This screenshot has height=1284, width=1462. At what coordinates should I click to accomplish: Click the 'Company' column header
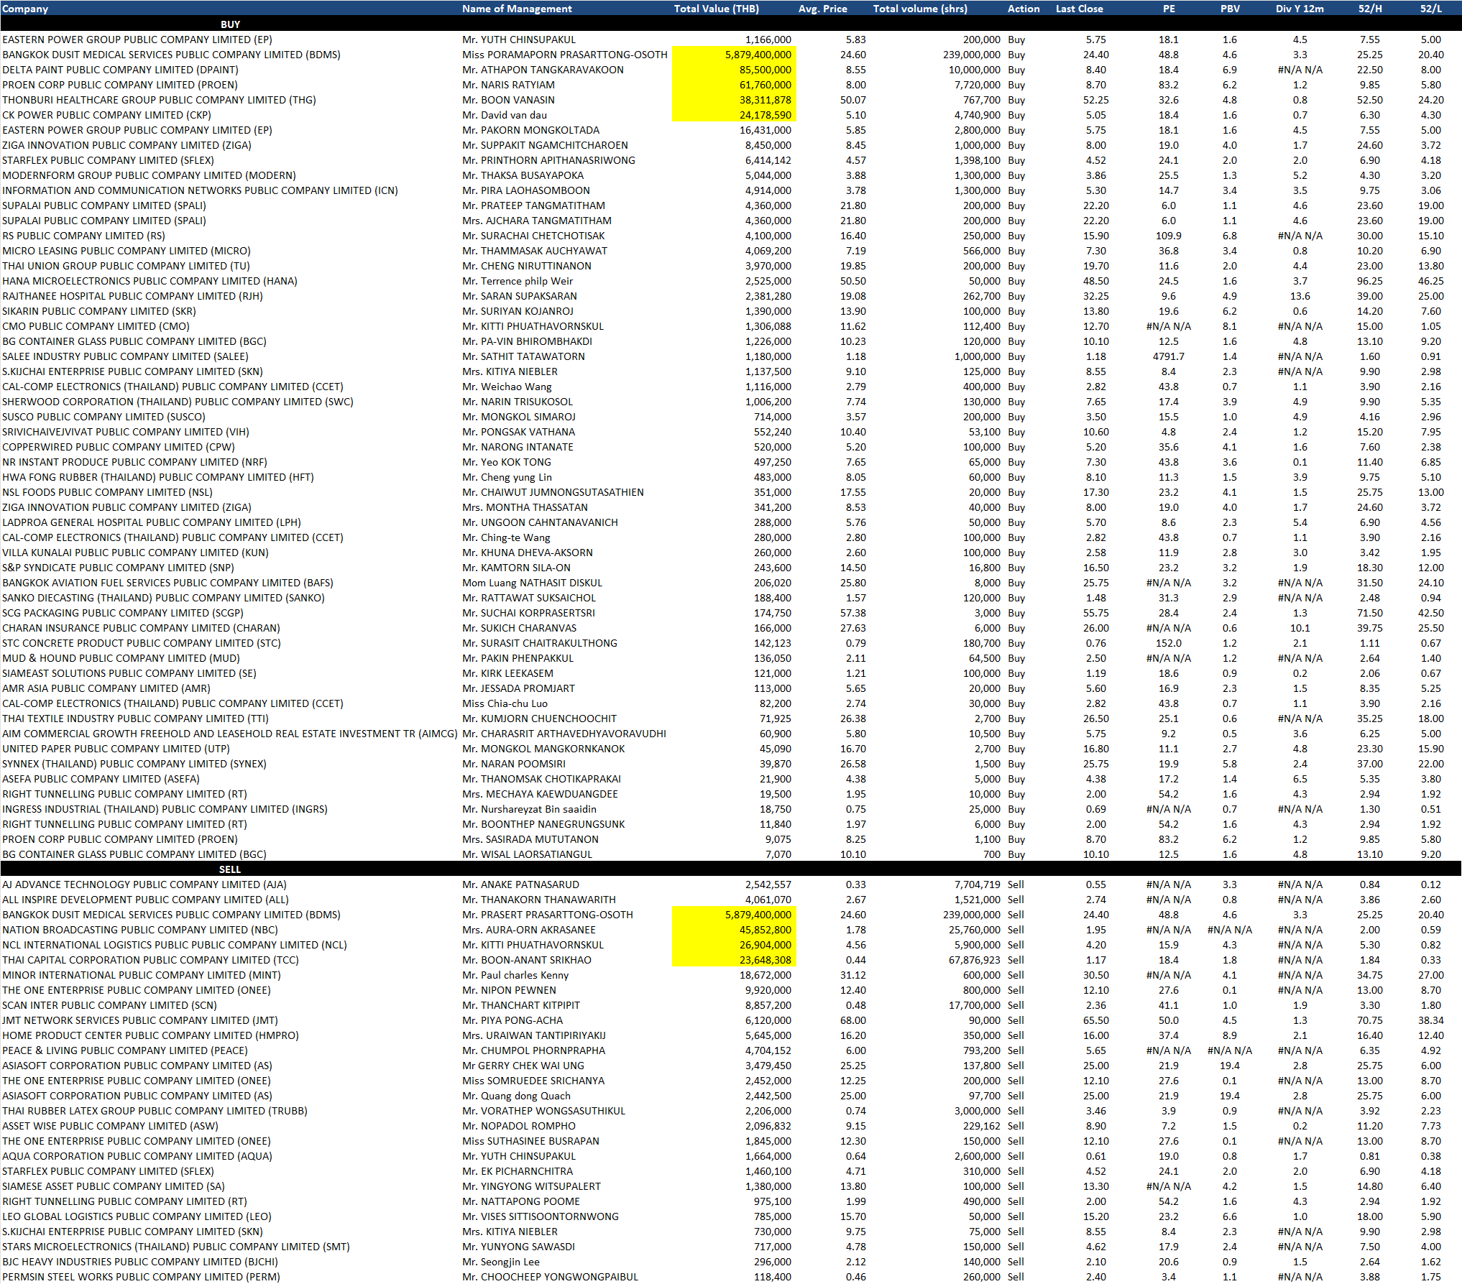click(25, 9)
